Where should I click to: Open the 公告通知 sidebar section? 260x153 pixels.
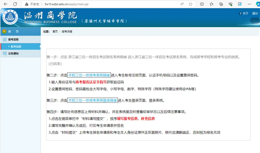(x=21, y=53)
